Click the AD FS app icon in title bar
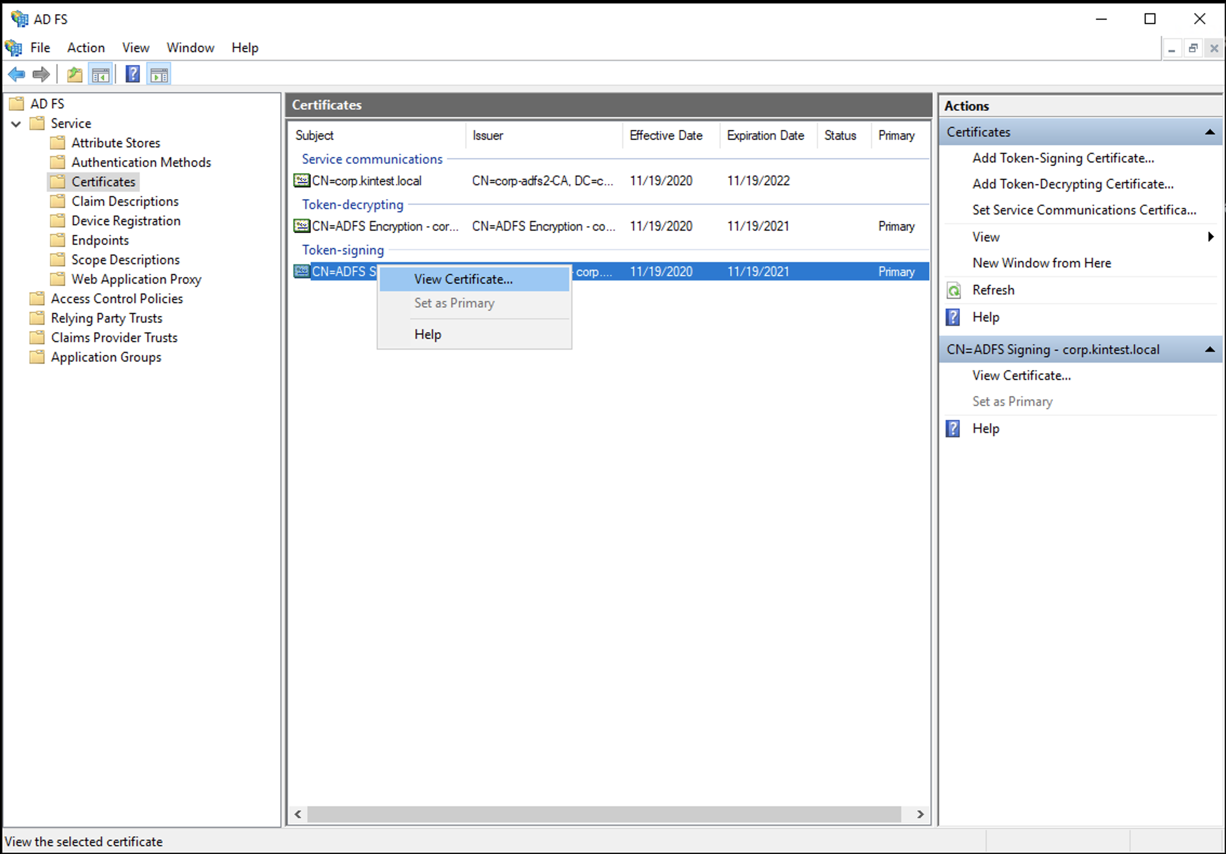This screenshot has width=1226, height=854. tap(19, 19)
